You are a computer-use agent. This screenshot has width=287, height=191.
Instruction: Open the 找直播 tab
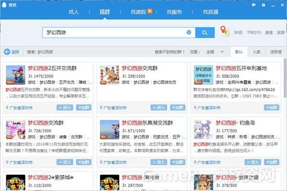coord(210,12)
